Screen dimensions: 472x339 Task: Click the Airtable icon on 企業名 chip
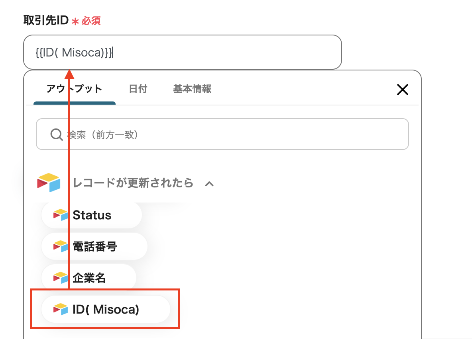coord(61,278)
